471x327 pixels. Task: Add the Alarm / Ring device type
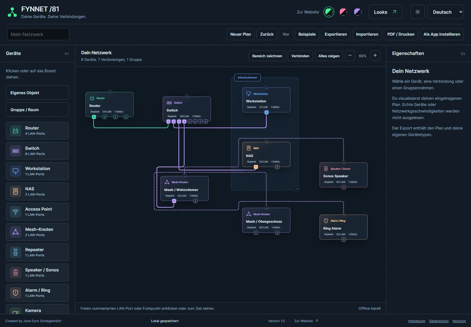(x=37, y=293)
